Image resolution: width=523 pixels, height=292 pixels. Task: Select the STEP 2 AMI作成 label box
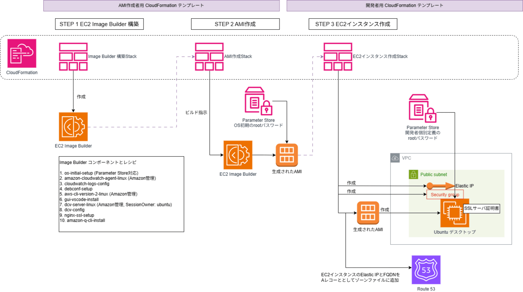point(235,24)
